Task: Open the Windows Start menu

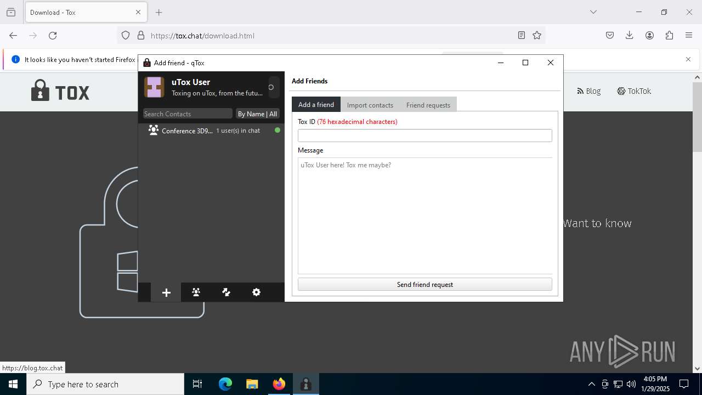Action: [13, 384]
